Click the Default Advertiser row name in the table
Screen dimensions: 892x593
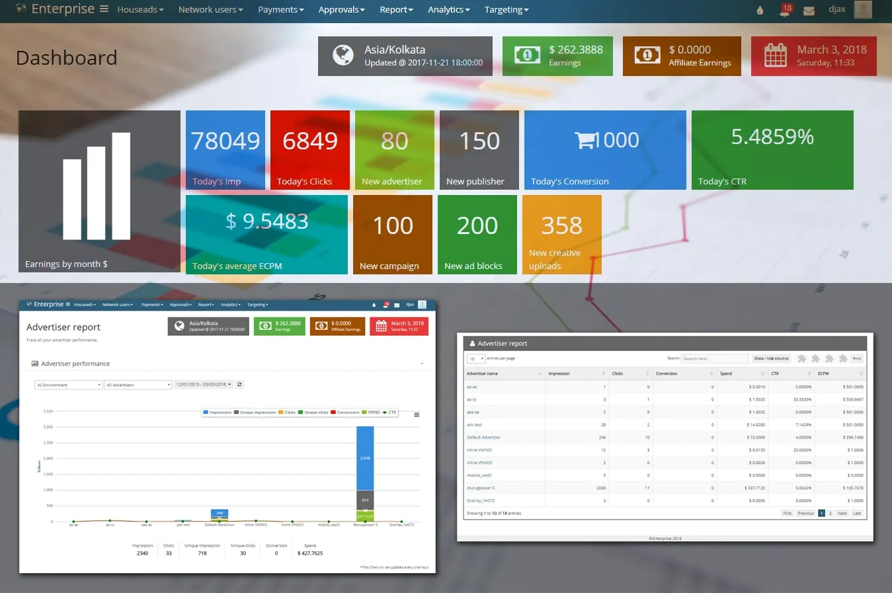tap(483, 438)
